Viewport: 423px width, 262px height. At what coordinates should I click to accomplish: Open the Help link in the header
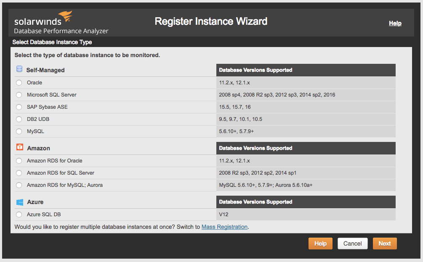click(x=395, y=23)
